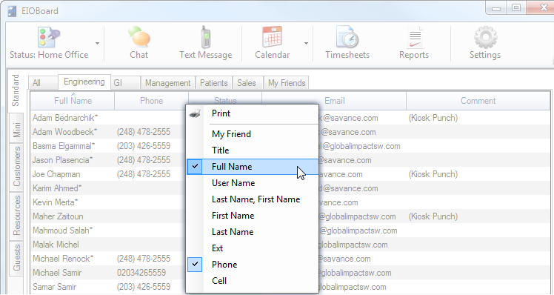Open the Guests vertical tab
554x295 pixels.
coord(16,258)
